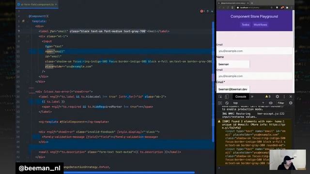
Task: Click the Name input containing beeman
Action: [233, 64]
